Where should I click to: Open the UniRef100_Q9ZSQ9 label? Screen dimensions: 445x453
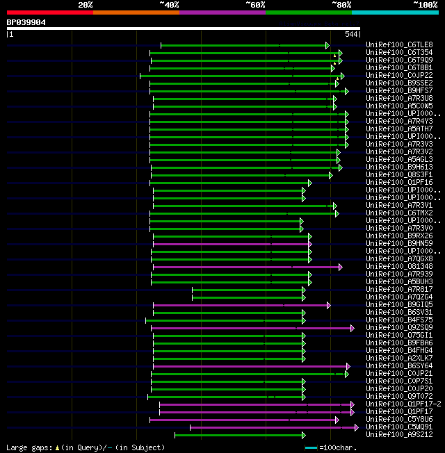pyautogui.click(x=399, y=328)
